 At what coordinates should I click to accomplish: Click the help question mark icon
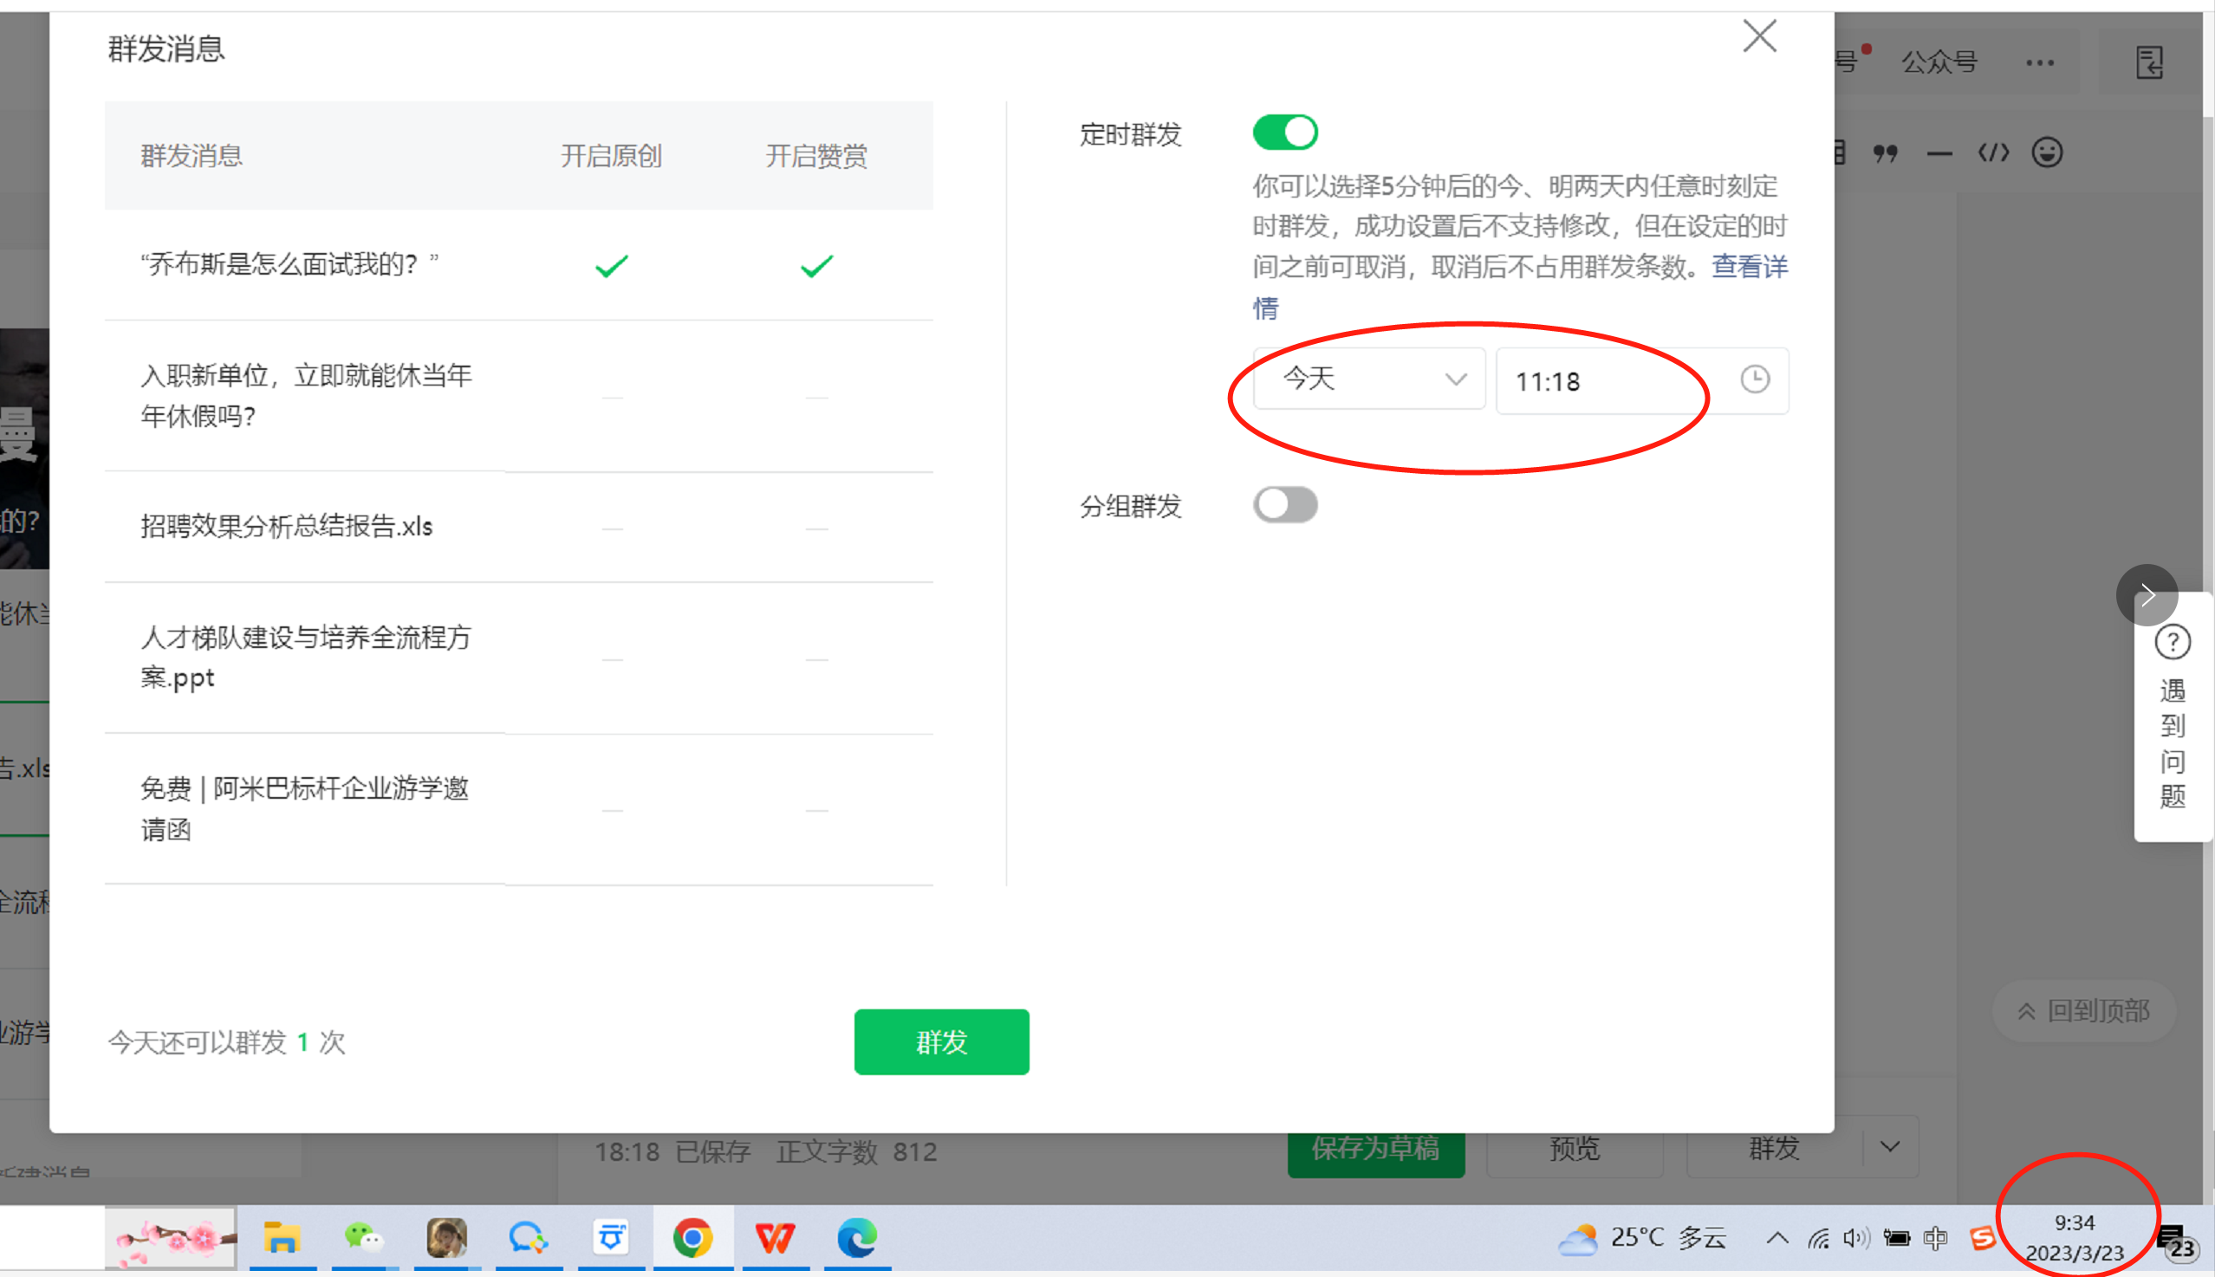point(2172,643)
